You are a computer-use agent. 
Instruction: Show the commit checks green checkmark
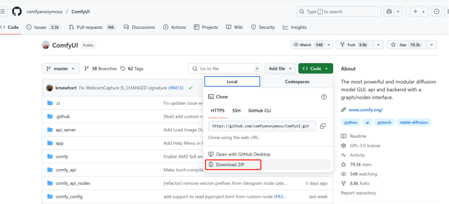pos(190,88)
